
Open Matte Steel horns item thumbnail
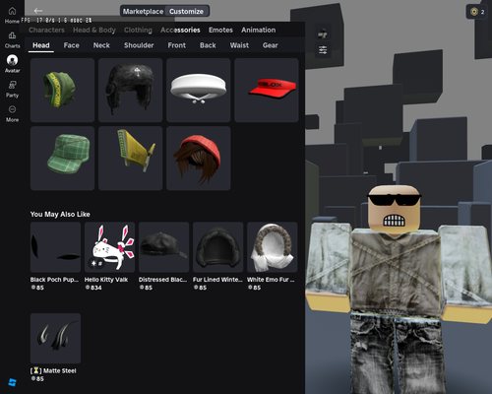55,338
